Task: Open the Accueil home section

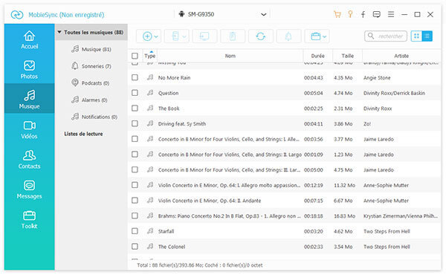Action: click(29, 39)
